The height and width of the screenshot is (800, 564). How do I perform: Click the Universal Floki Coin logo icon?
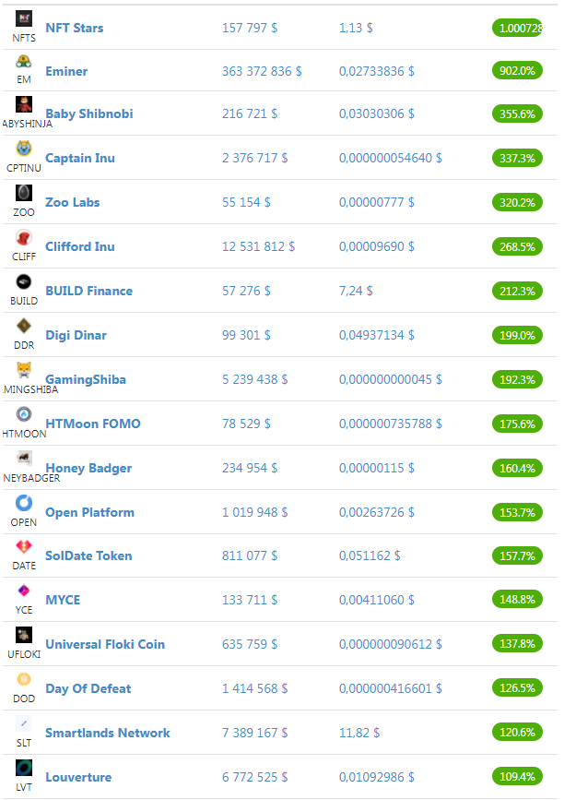point(24,635)
